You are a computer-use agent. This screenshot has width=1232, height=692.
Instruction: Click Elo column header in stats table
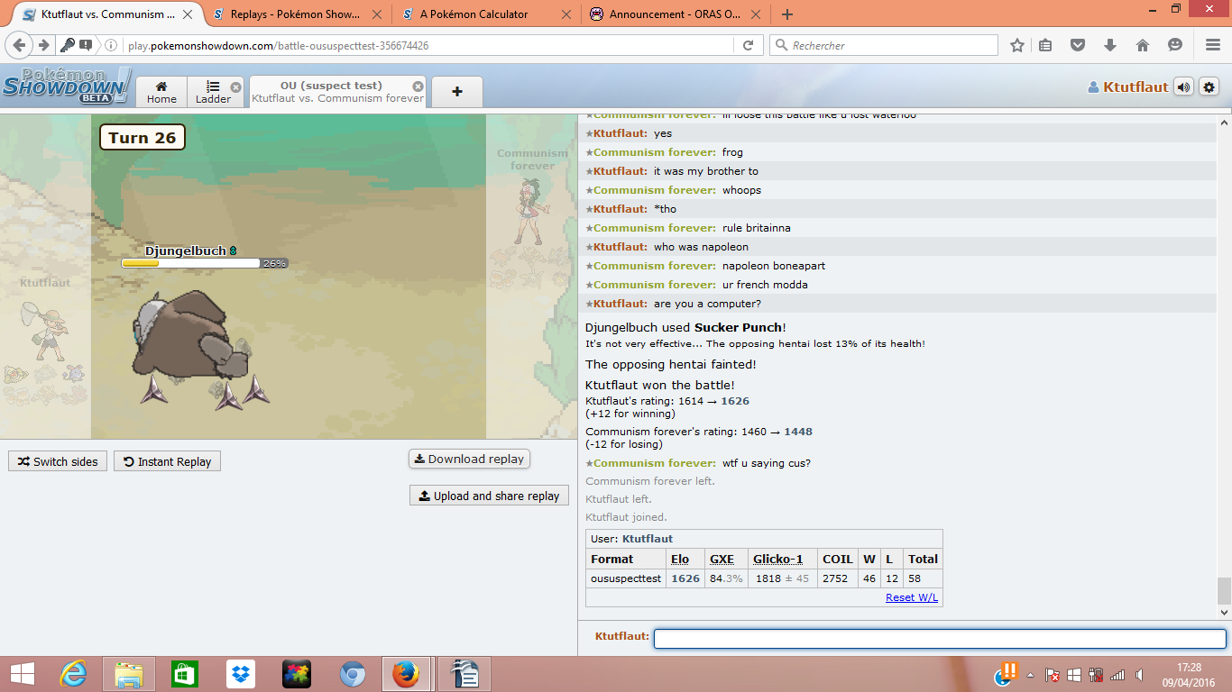point(680,559)
